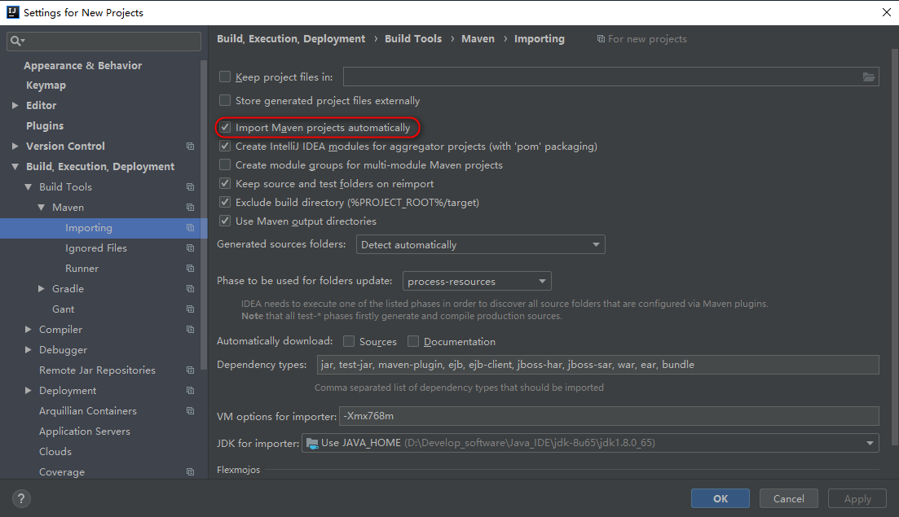
Task: Click the project-level icon beside Ignored Files
Action: [x=191, y=248]
